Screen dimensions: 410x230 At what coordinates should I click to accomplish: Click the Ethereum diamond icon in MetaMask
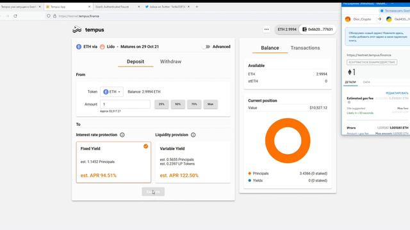pos(350,72)
